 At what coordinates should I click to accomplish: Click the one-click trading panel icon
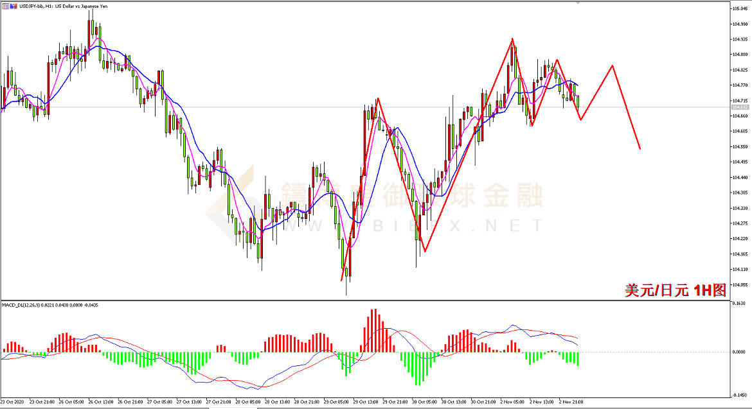click(6, 6)
